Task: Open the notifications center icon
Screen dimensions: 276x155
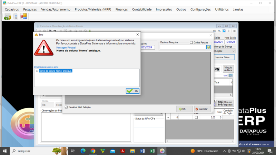Action: [270, 151]
